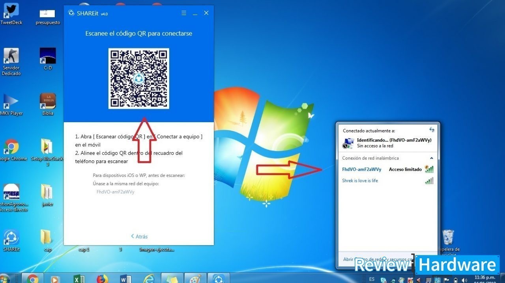Click signal bars icon for Shrek network
Image resolution: width=505 pixels, height=283 pixels.
point(429,181)
